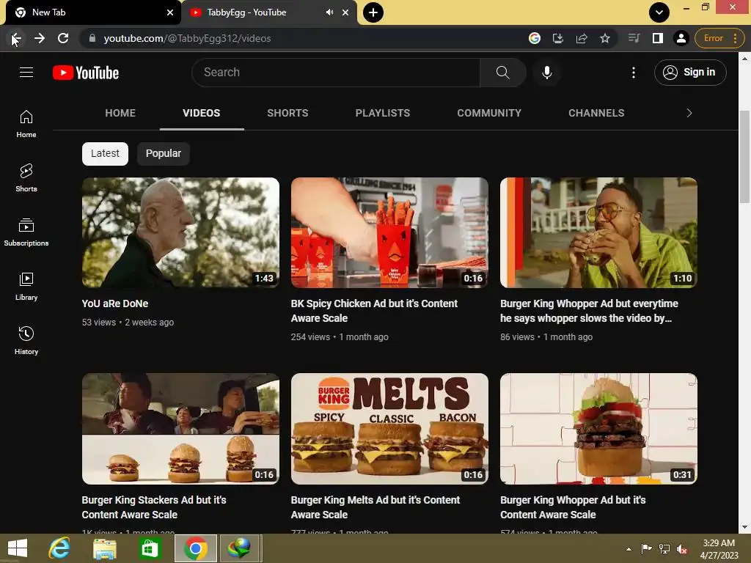Click the page vertical scrollbar thumb
The image size is (751, 563).
click(744, 157)
